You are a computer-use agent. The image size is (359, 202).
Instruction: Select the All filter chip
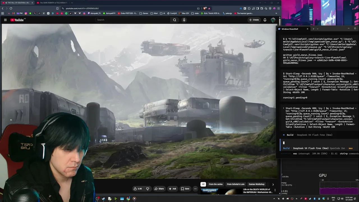tap(203, 184)
